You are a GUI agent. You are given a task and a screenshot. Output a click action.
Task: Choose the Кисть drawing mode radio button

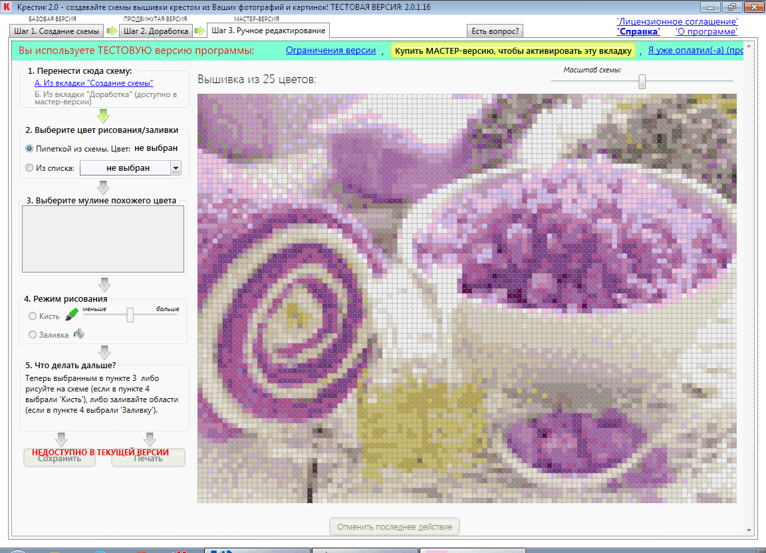33,316
